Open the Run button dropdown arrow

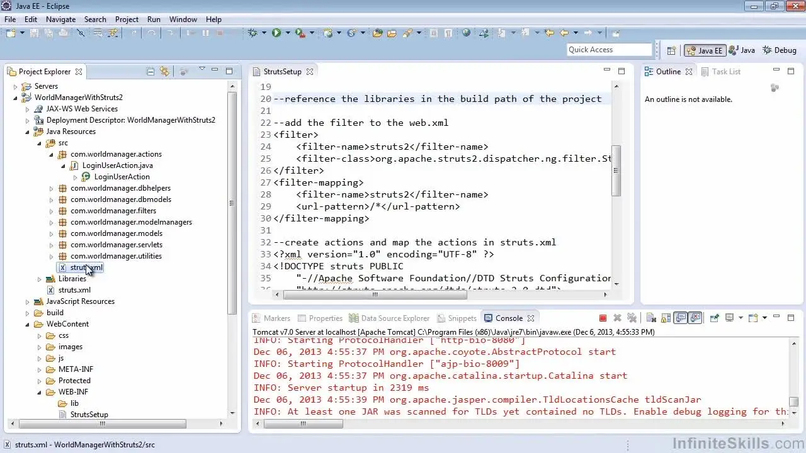tap(288, 33)
